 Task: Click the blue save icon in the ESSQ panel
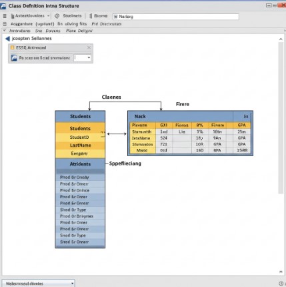click(14, 58)
